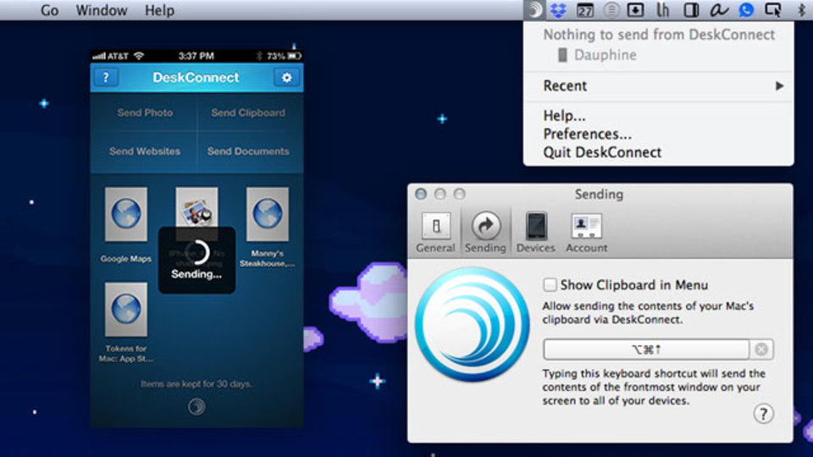
Task: Tap Send Documents button
Action: (248, 151)
